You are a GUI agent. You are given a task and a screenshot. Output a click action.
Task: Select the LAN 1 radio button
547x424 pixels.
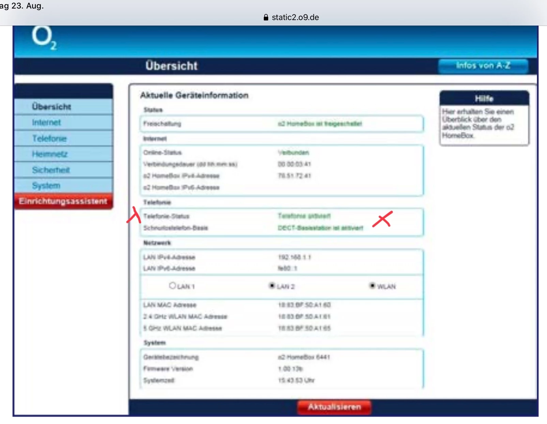coord(172,286)
